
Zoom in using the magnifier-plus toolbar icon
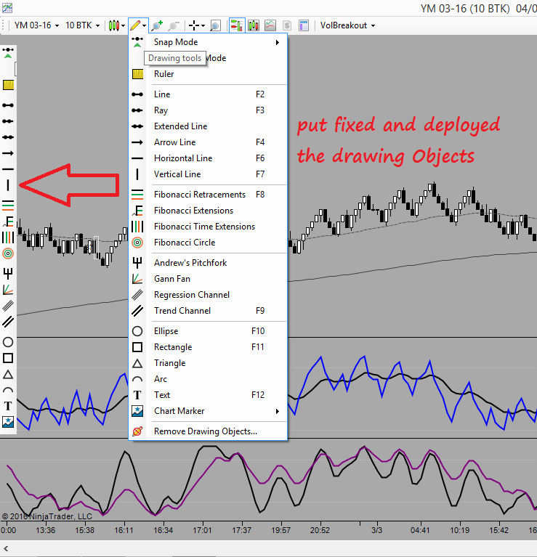157,25
